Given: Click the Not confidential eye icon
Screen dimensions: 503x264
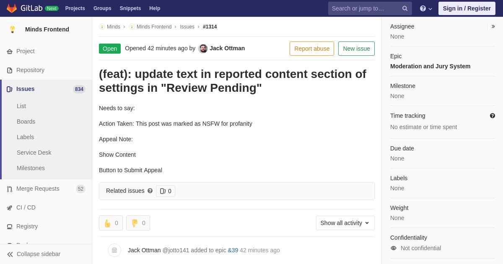Looking at the screenshot, I should pyautogui.click(x=394, y=248).
